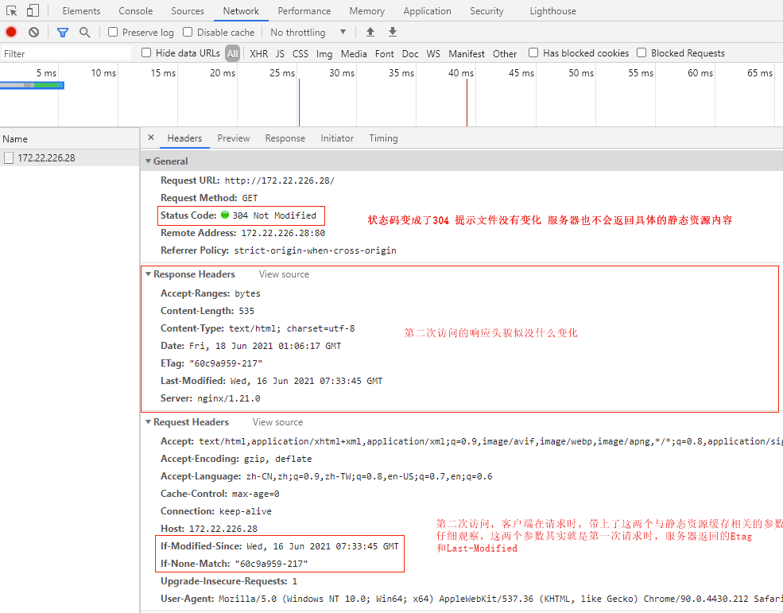Switch to the Elements panel tab
Screen dimensions: 783x613
pos(81,11)
